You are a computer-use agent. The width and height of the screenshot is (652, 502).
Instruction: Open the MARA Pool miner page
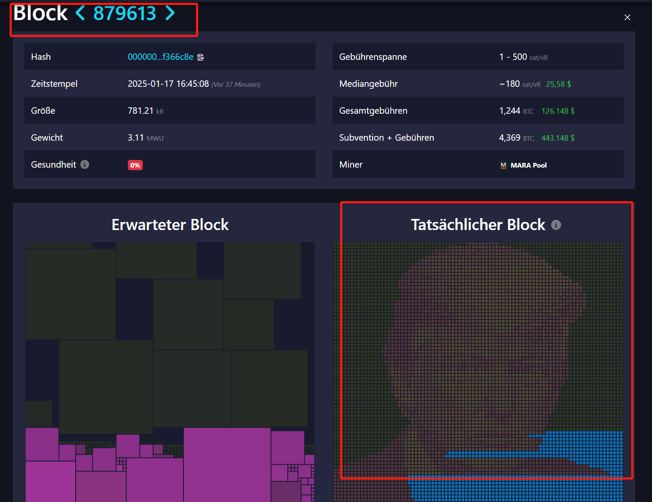coord(528,165)
